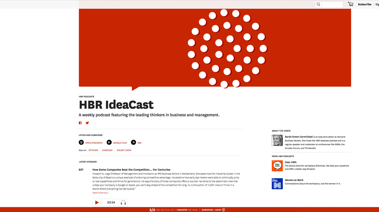
Task: Open the Overcast link
Action: click(x=107, y=150)
